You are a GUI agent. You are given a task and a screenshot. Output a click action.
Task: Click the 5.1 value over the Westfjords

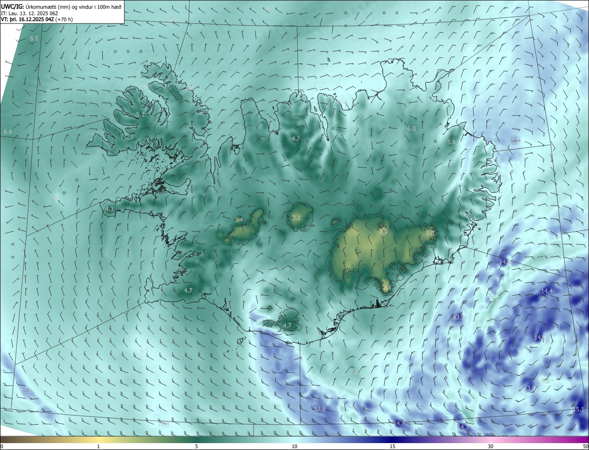140,114
